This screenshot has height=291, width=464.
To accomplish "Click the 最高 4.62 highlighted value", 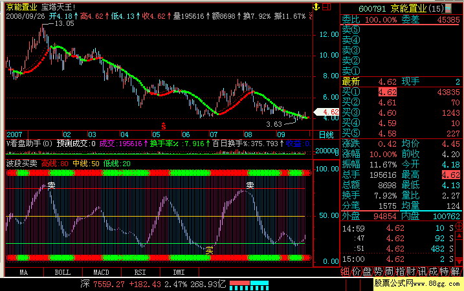I will pyautogui.click(x=451, y=175).
